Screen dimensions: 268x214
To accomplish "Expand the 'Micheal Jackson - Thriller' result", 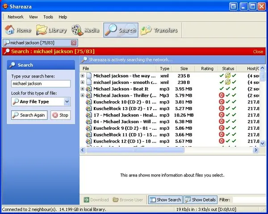I will (x=82, y=95).
